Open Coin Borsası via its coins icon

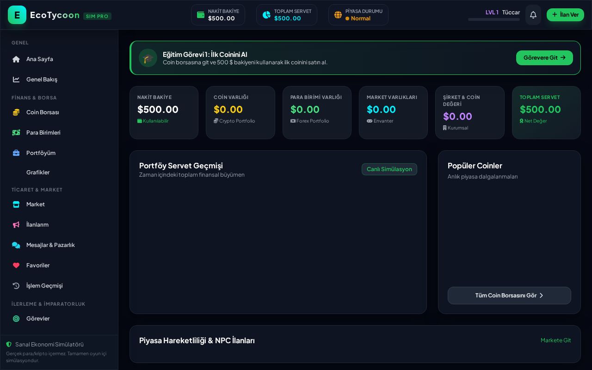(16, 112)
